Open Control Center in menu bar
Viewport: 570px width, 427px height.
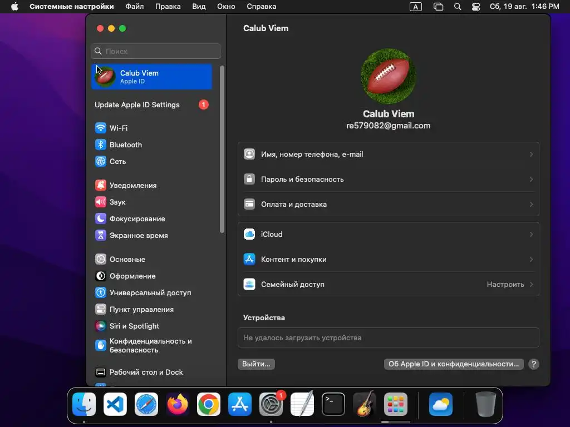coord(476,7)
